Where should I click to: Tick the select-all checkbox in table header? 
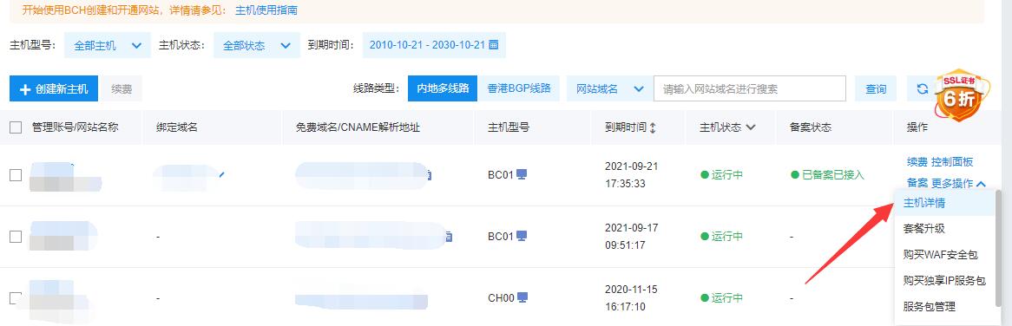pyautogui.click(x=16, y=127)
